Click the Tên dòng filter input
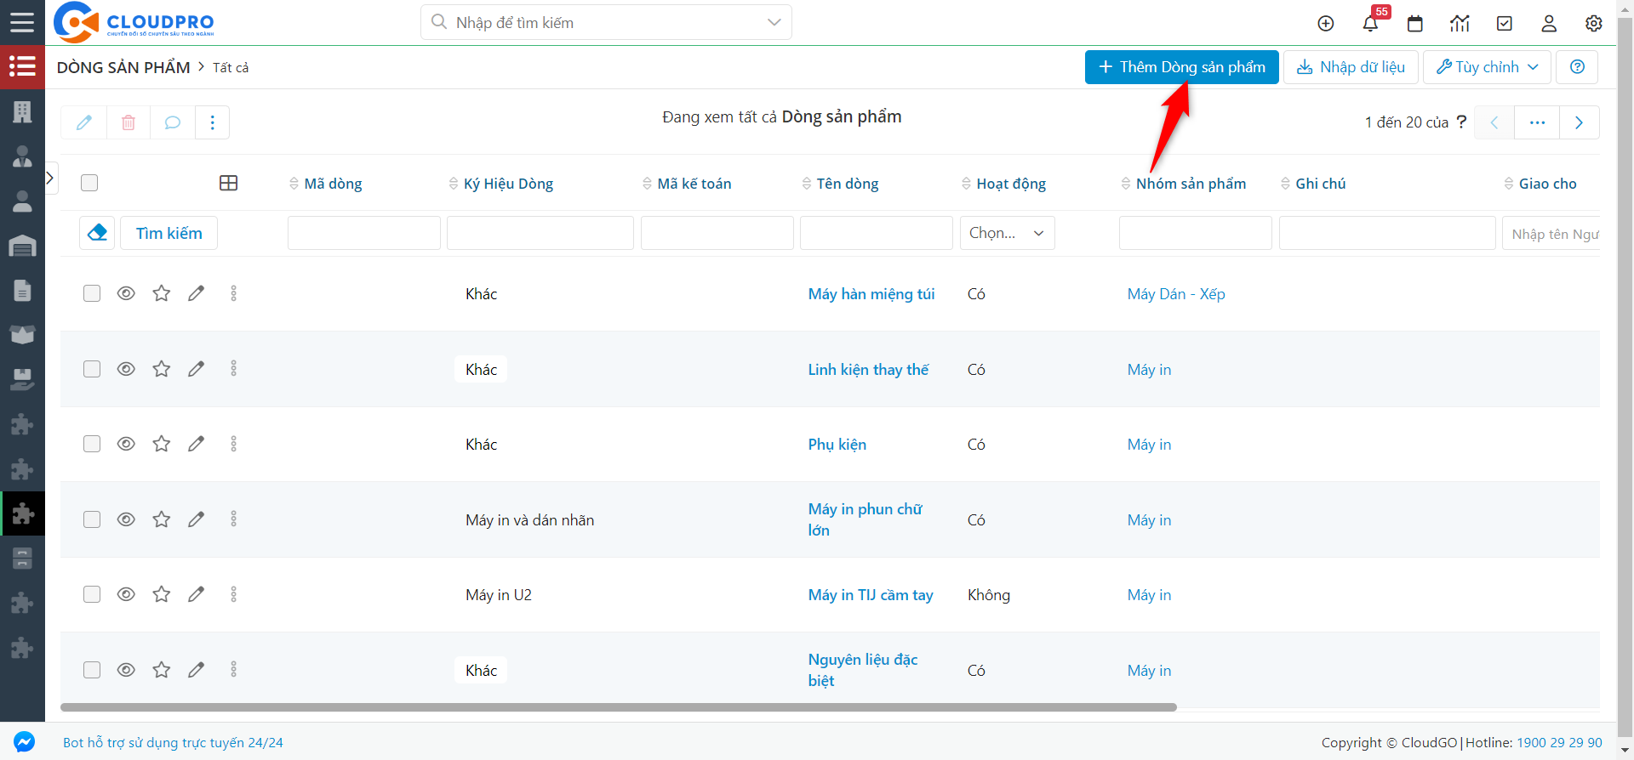The image size is (1634, 760). [x=876, y=233]
